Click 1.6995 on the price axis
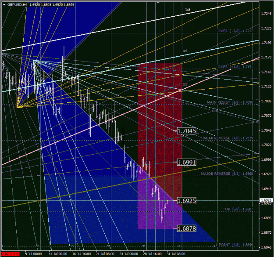The height and width of the screenshot is (257, 274). coord(266,159)
